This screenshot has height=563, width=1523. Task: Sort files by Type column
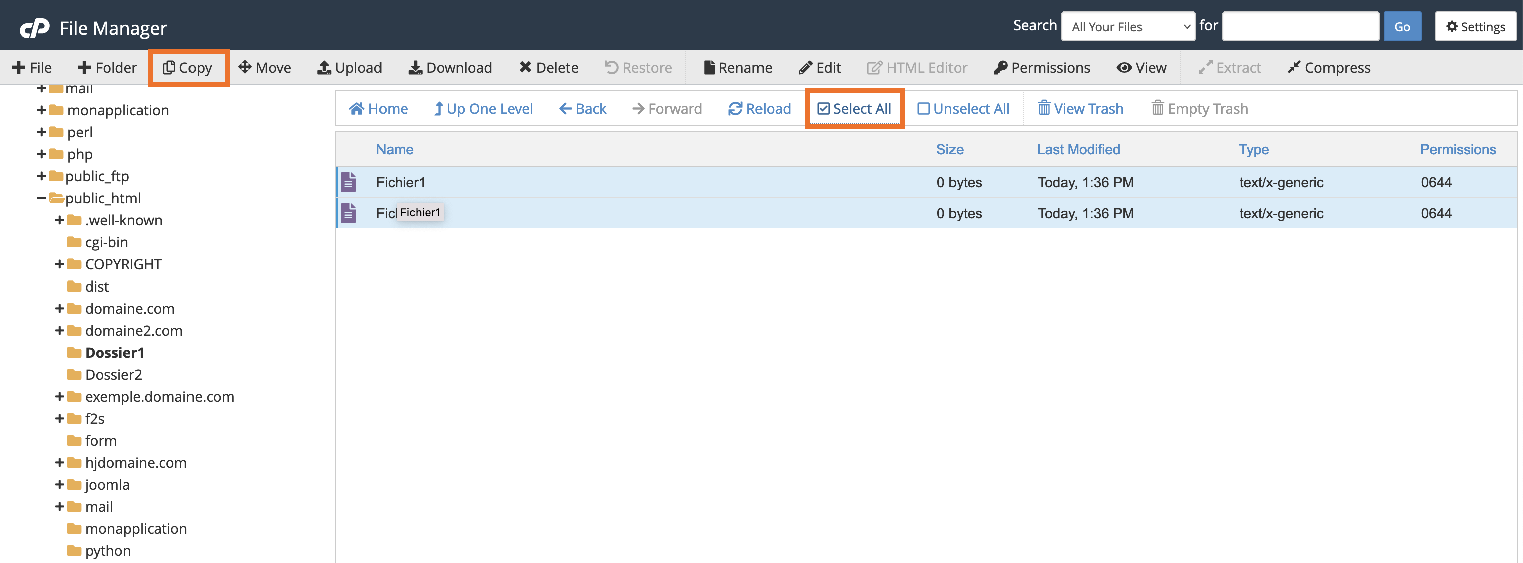(x=1253, y=149)
